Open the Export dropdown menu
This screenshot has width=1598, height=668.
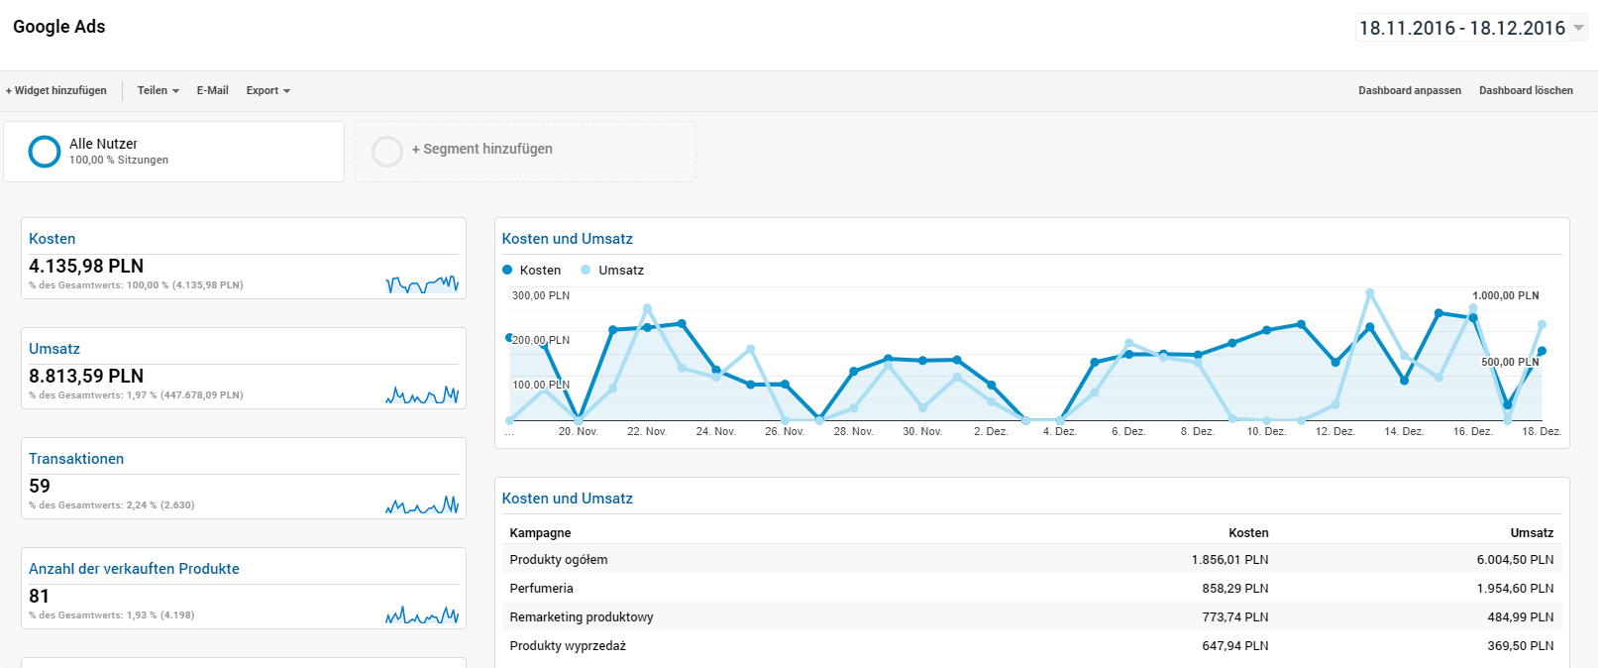tap(268, 90)
